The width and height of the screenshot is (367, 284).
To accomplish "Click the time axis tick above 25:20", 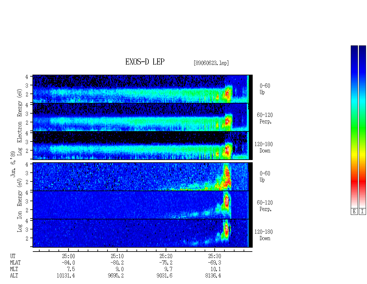I will pyautogui.click(x=166, y=250).
